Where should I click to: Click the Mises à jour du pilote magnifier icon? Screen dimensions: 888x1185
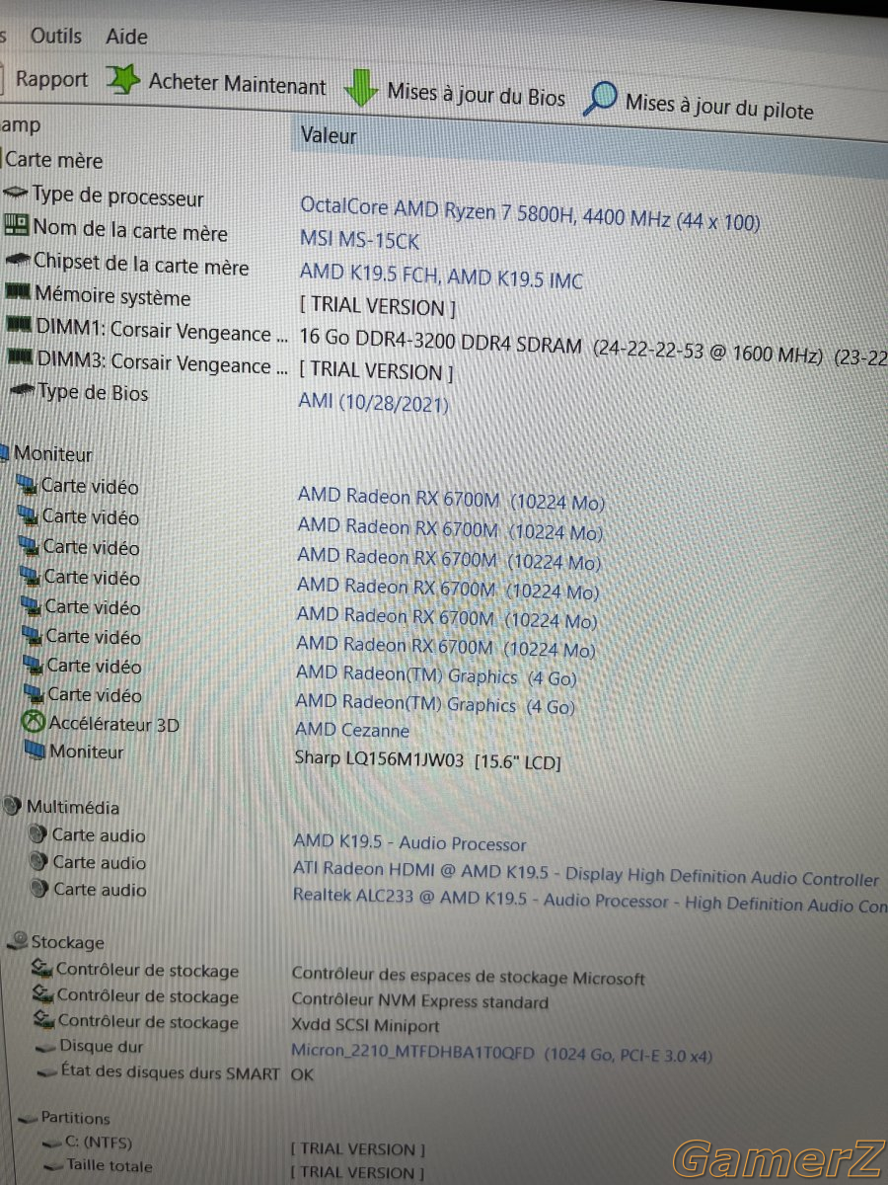(599, 97)
